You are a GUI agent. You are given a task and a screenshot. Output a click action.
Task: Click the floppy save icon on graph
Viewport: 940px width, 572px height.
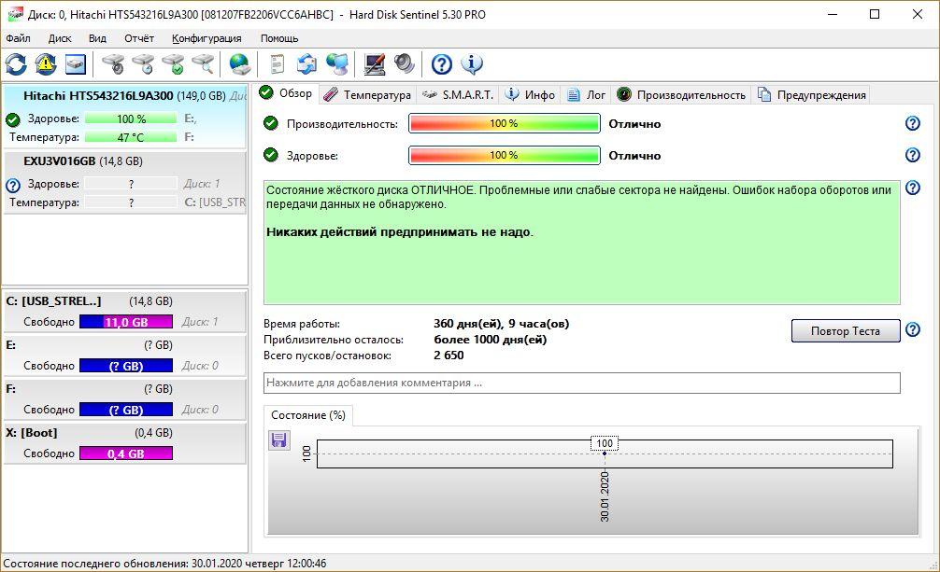coord(278,440)
